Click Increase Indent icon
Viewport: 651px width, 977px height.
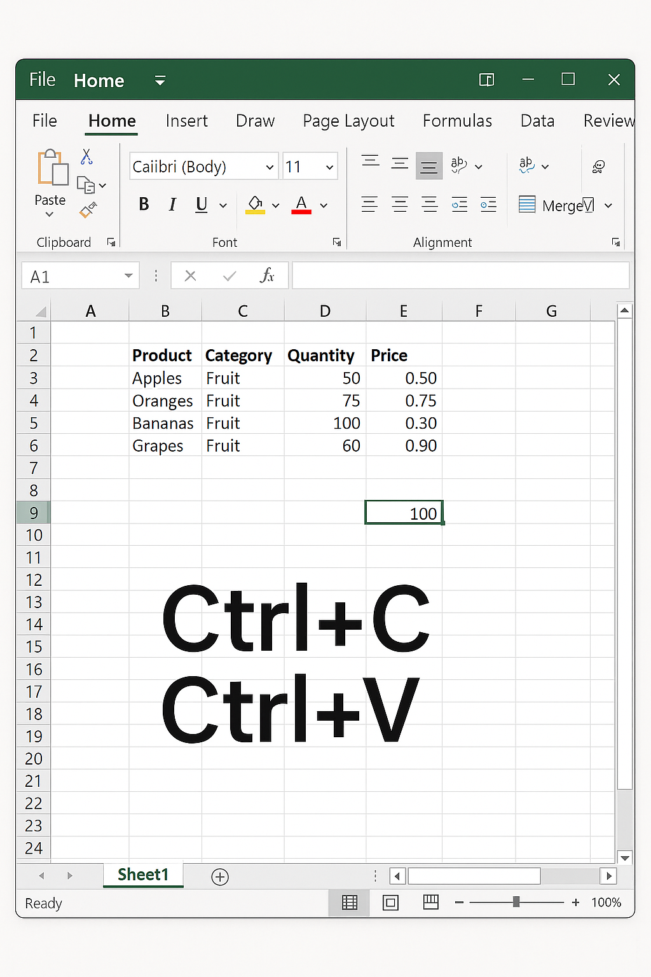pyautogui.click(x=488, y=205)
